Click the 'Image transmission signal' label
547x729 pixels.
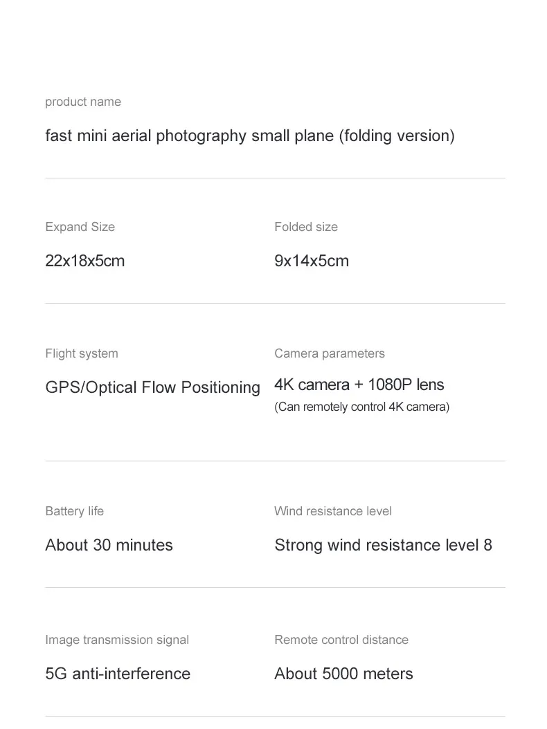[117, 640]
